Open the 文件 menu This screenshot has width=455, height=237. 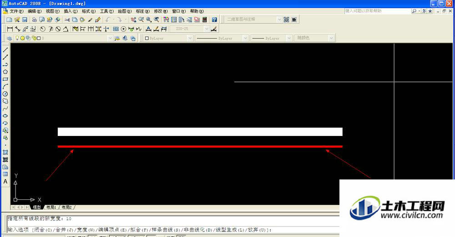pos(16,11)
